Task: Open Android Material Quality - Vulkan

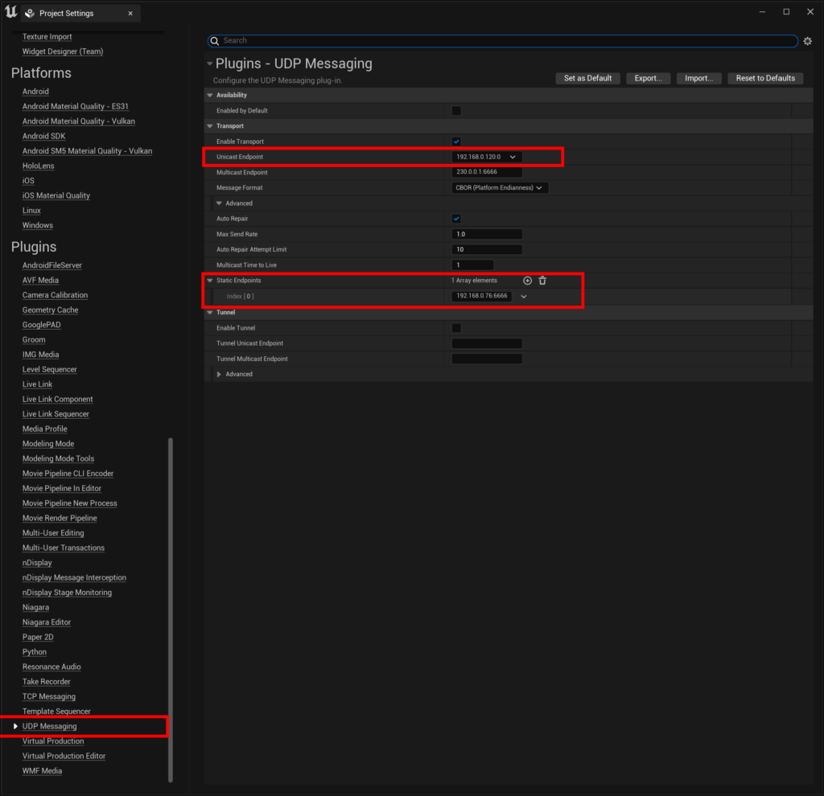Action: pyautogui.click(x=78, y=121)
